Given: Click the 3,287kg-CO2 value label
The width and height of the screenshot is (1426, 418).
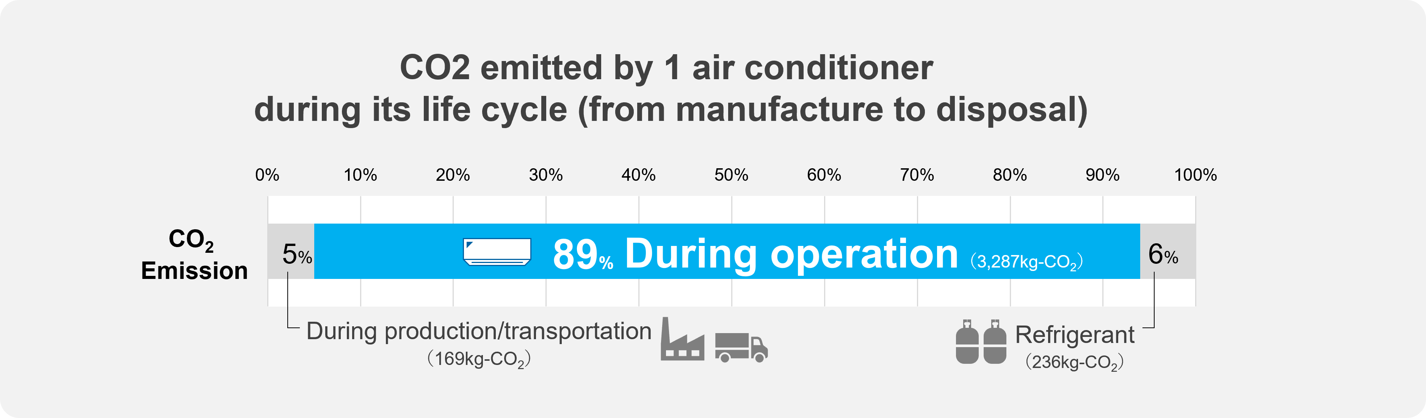Looking at the screenshot, I should click(x=1026, y=262).
